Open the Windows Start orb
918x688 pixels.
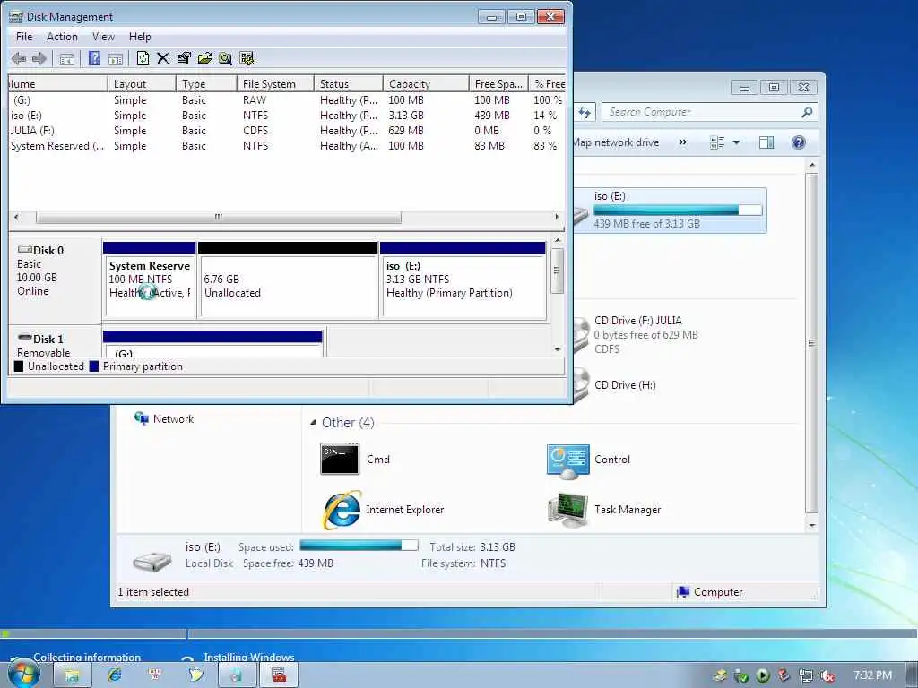click(23, 675)
